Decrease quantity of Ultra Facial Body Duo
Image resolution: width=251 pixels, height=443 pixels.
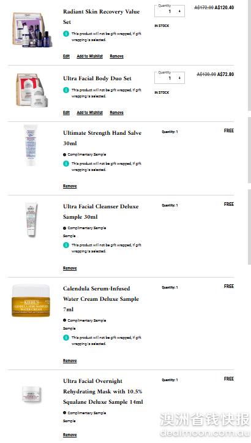pyautogui.click(x=160, y=78)
